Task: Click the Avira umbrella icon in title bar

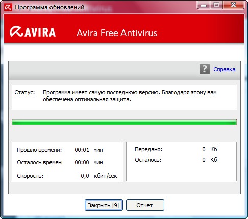Action: tap(8, 7)
